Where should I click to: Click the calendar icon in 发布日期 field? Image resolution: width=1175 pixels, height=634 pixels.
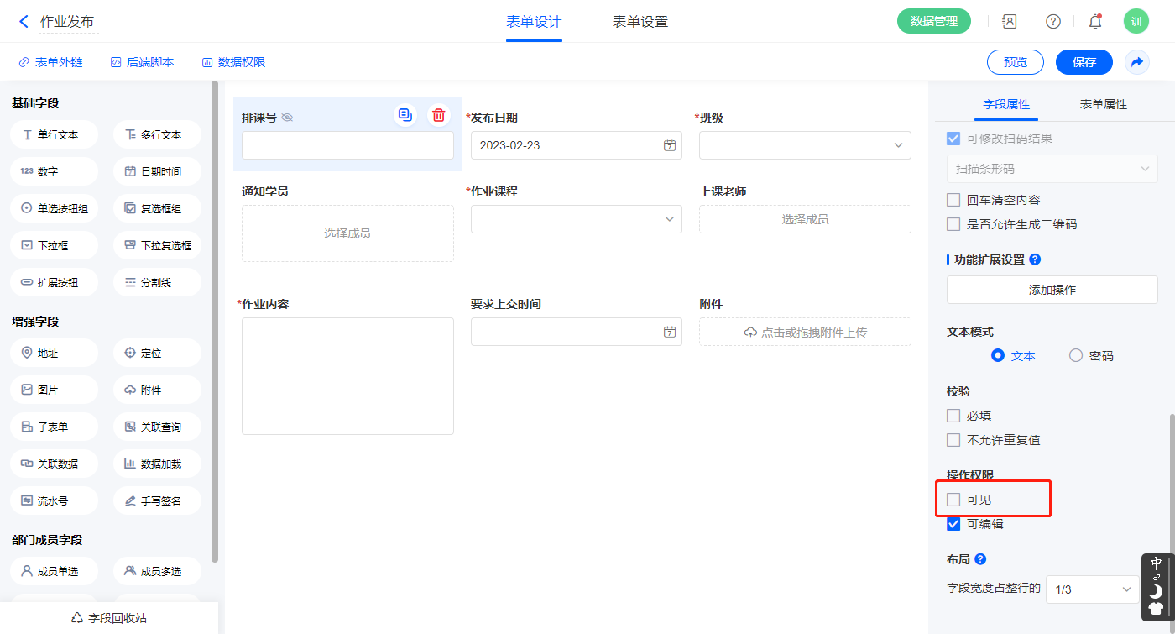(x=670, y=145)
